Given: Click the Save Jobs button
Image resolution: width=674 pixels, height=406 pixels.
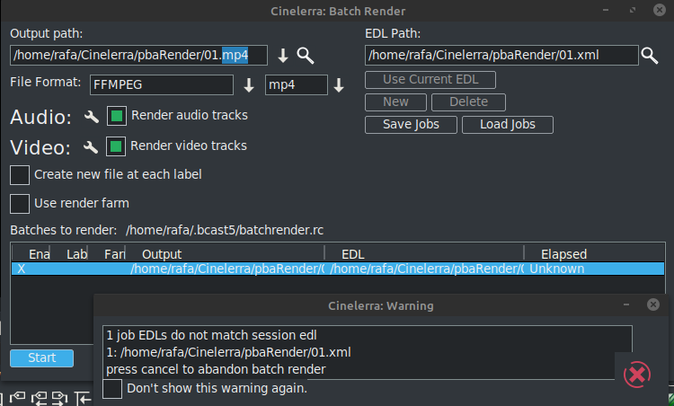Looking at the screenshot, I should (x=411, y=125).
